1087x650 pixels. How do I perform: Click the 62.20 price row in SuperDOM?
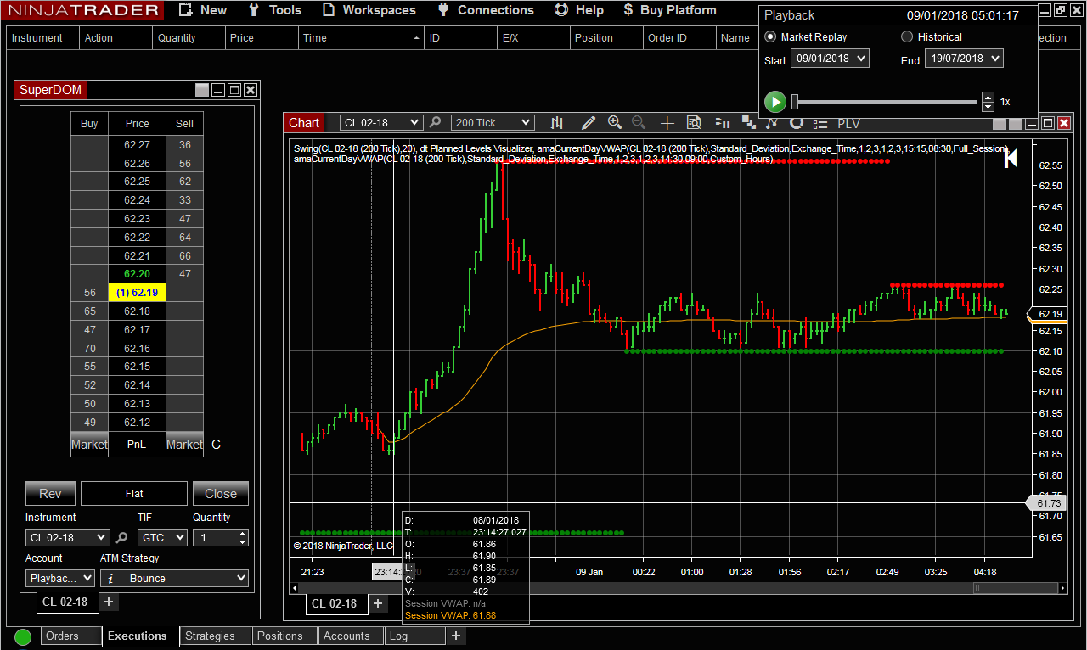click(x=137, y=274)
